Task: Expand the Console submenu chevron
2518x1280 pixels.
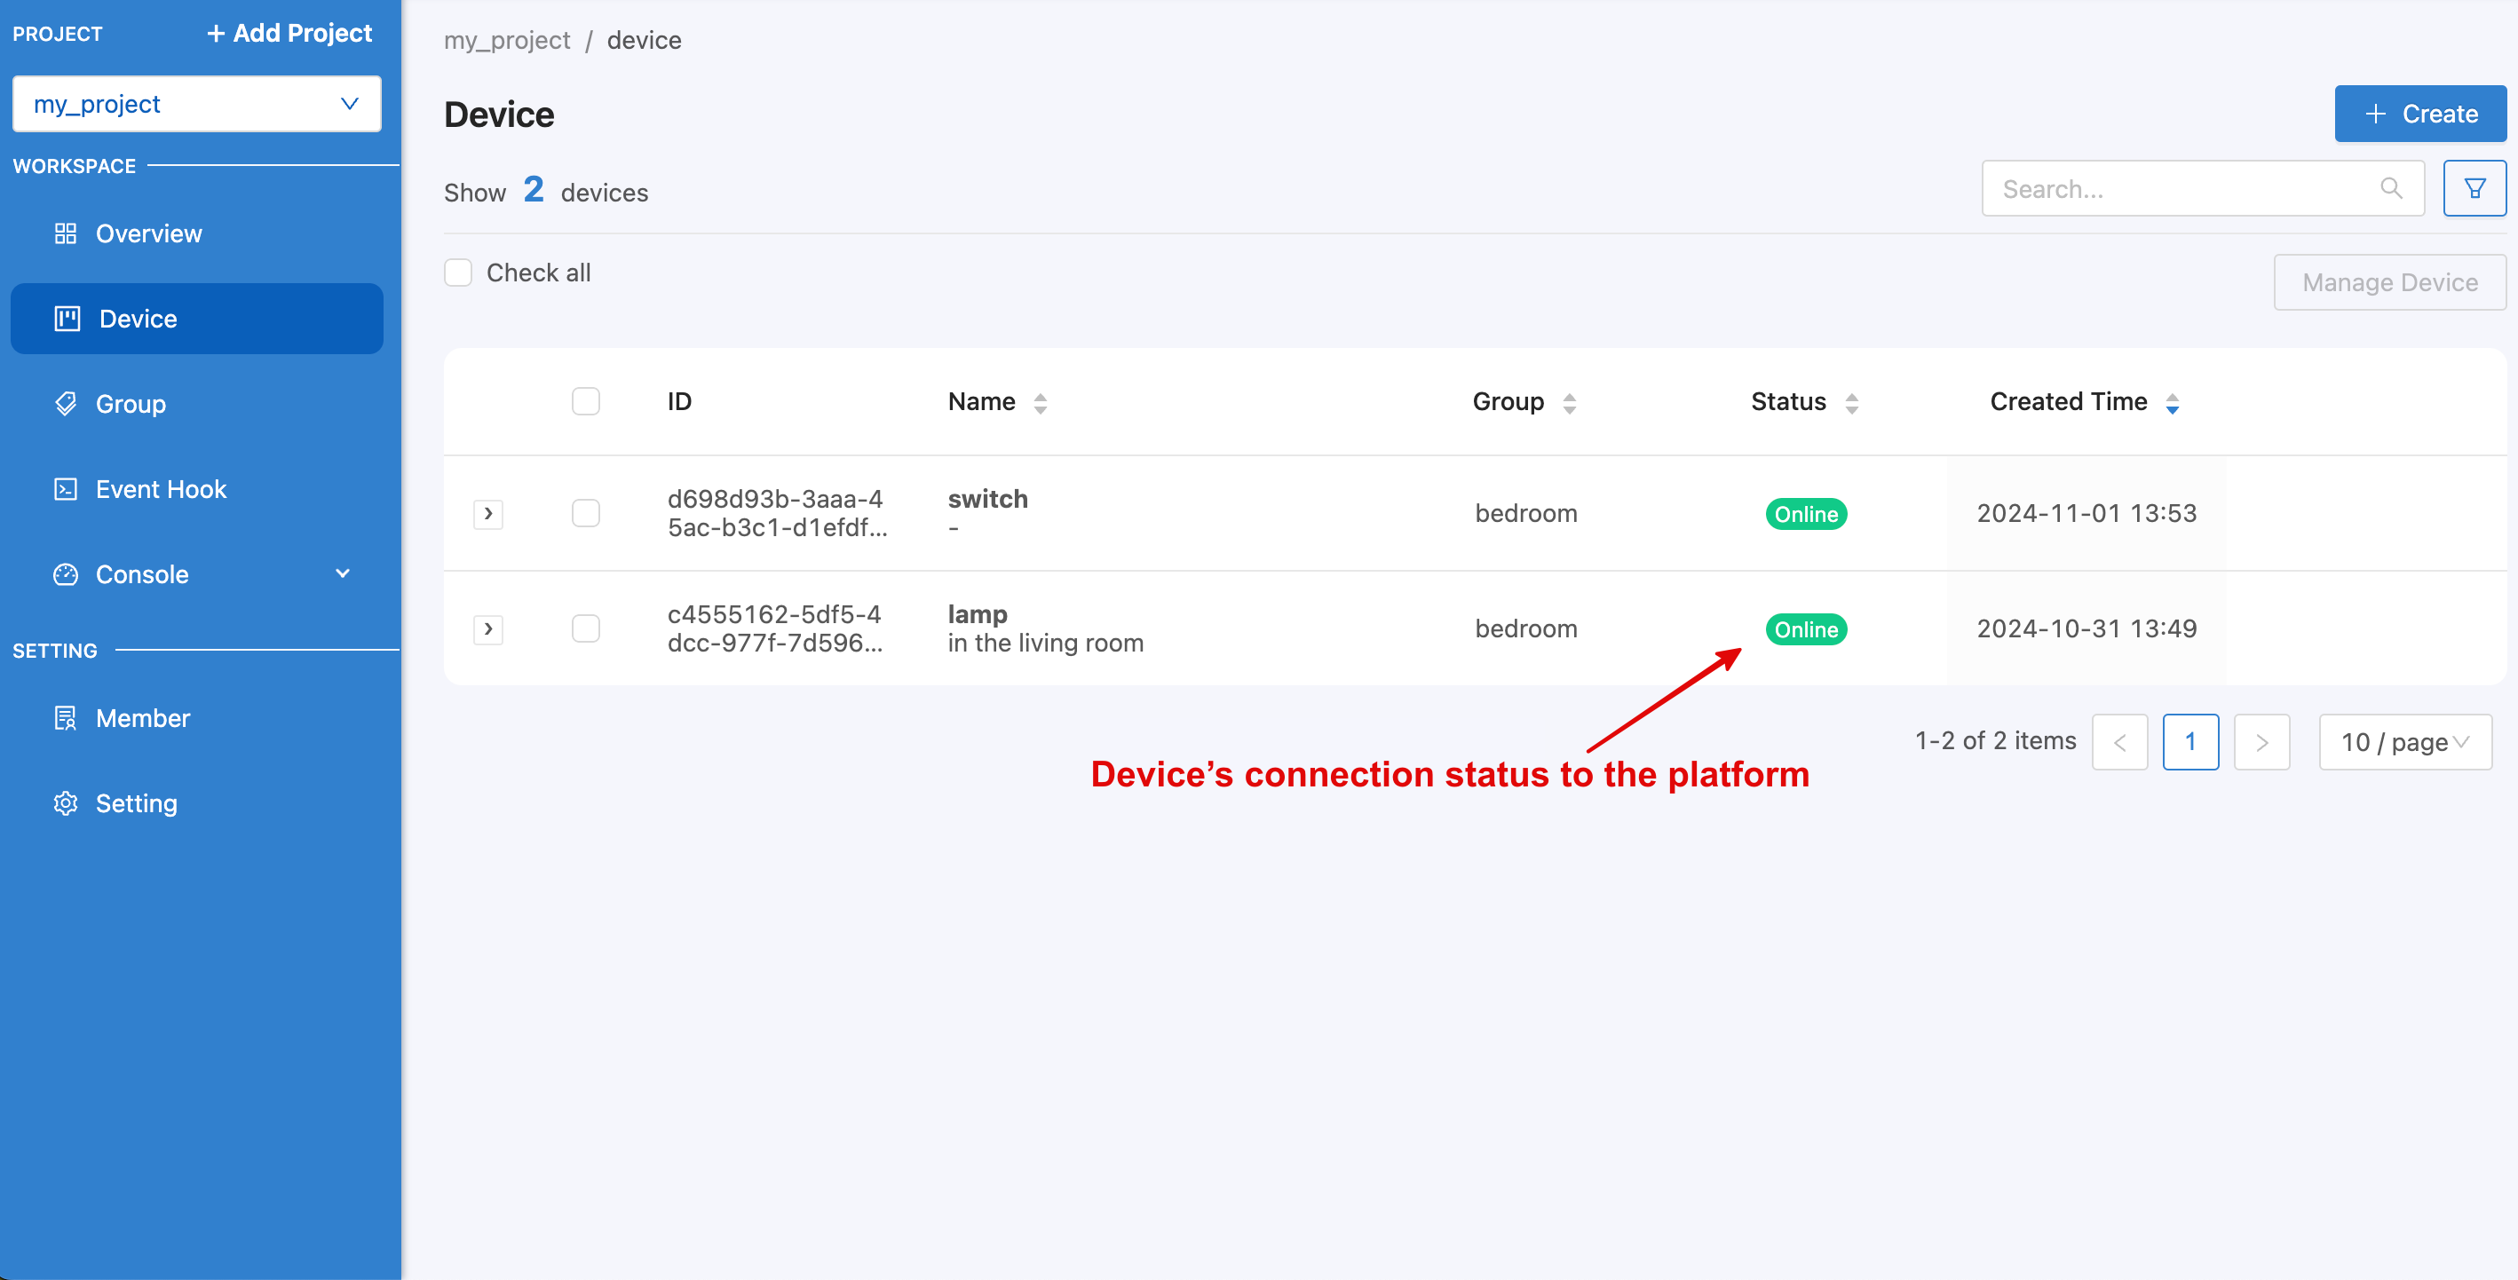Action: [343, 573]
